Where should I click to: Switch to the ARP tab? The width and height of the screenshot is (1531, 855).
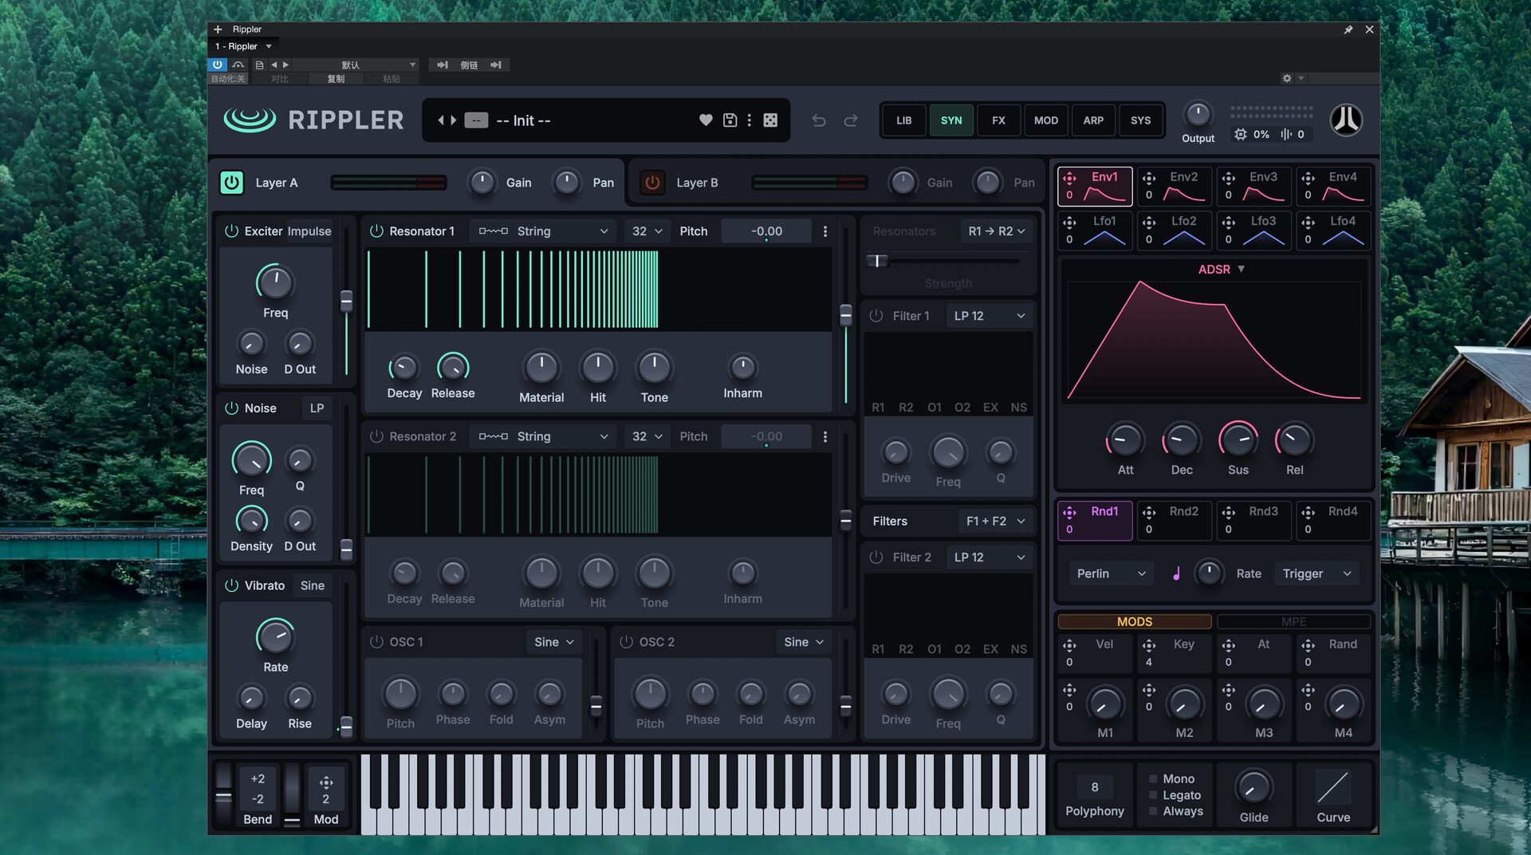pyautogui.click(x=1093, y=120)
